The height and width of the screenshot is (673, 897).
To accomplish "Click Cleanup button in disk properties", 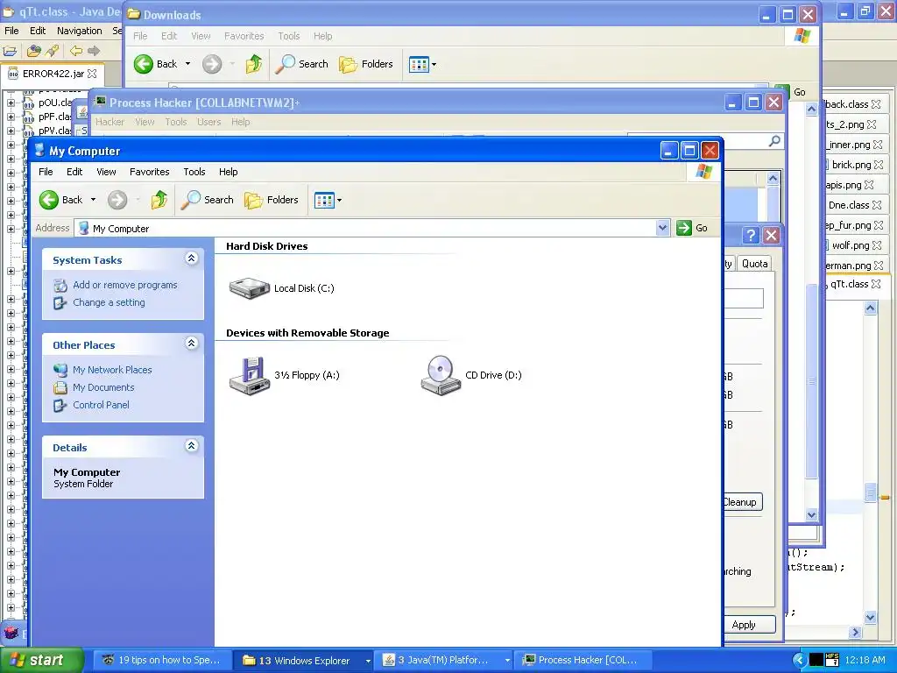I will pyautogui.click(x=742, y=502).
